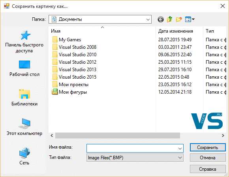
Task: Click the up-one-level folder icon
Action: [169, 19]
